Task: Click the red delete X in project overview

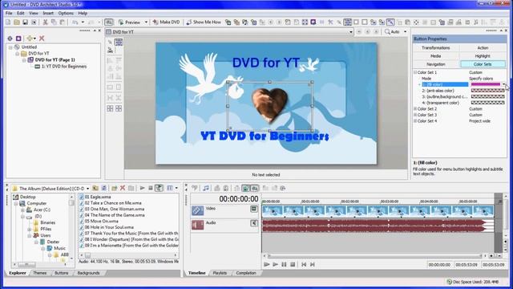Action: pyautogui.click(x=42, y=39)
